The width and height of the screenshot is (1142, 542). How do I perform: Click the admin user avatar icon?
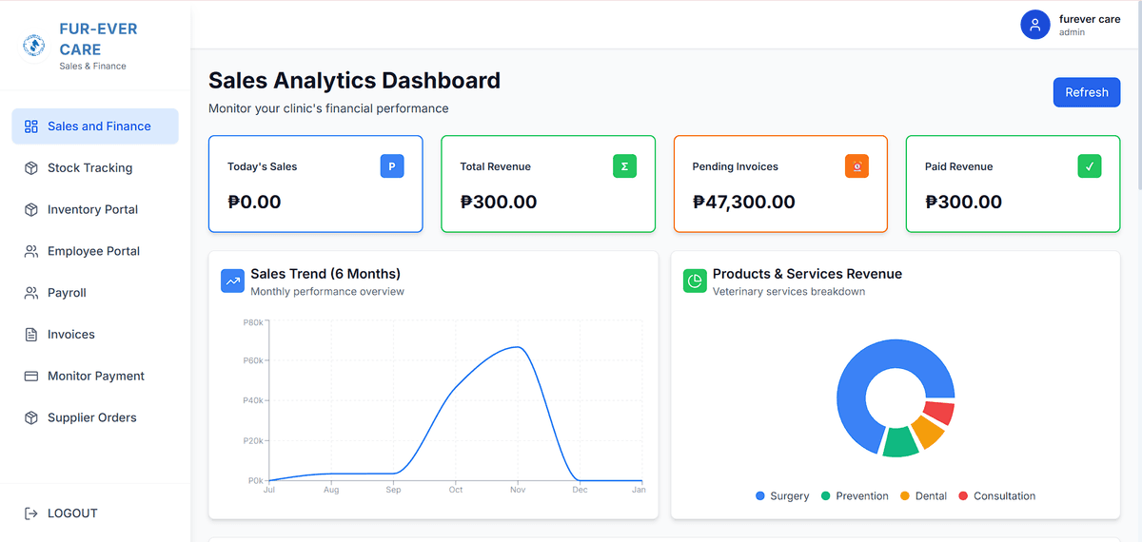(1034, 25)
